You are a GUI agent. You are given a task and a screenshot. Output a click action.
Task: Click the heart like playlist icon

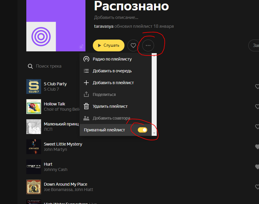pyautogui.click(x=133, y=45)
